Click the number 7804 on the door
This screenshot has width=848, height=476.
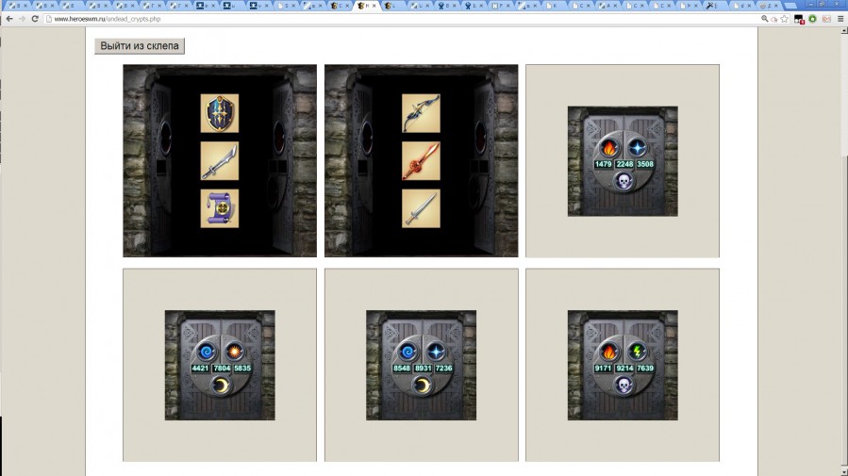[x=222, y=369]
